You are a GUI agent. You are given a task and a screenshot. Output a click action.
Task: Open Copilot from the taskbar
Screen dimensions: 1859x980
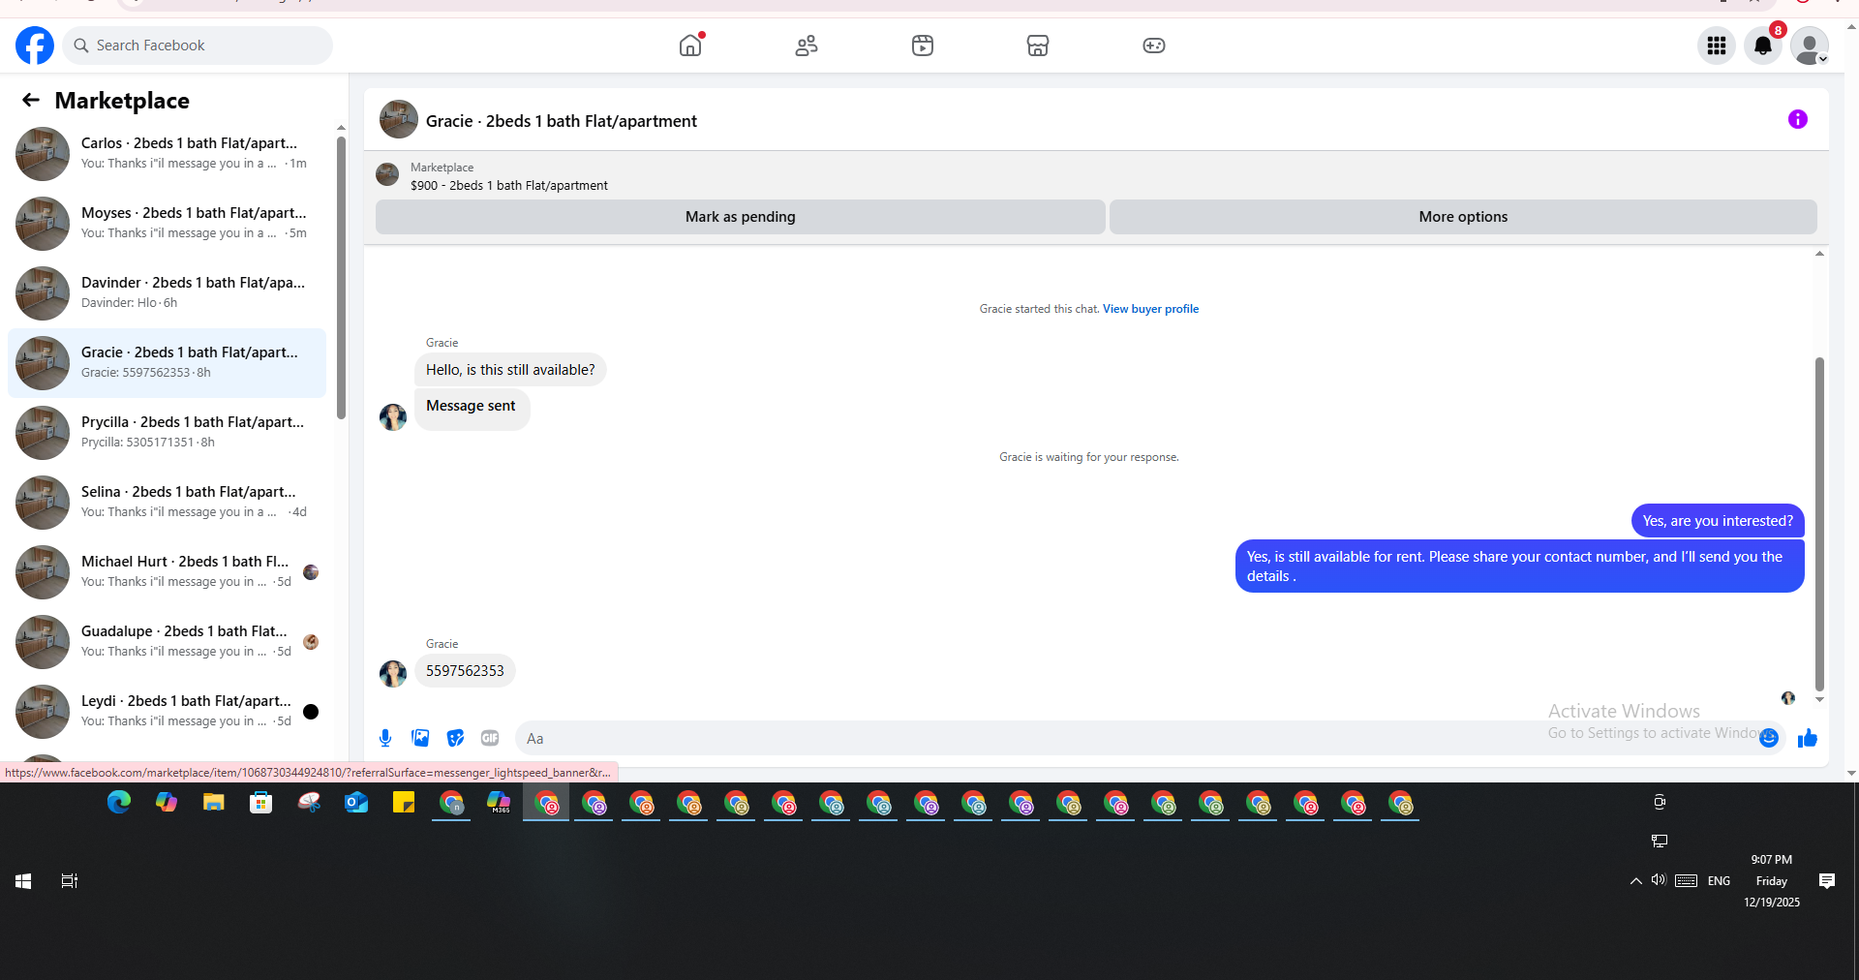pos(167,803)
